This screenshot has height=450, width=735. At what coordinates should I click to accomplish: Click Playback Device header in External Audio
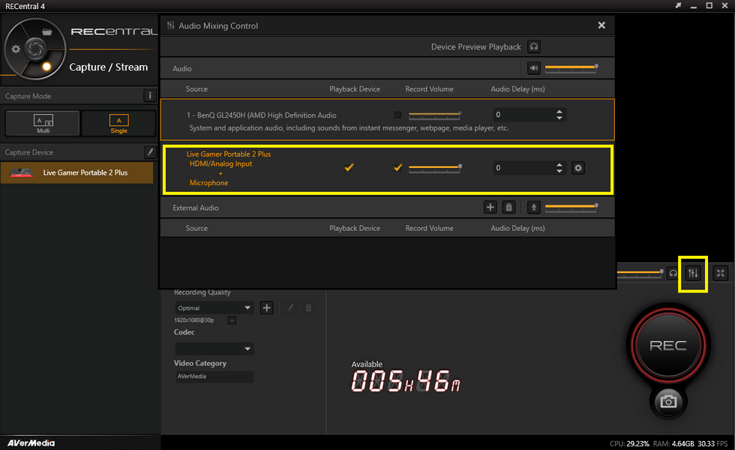[x=354, y=228]
